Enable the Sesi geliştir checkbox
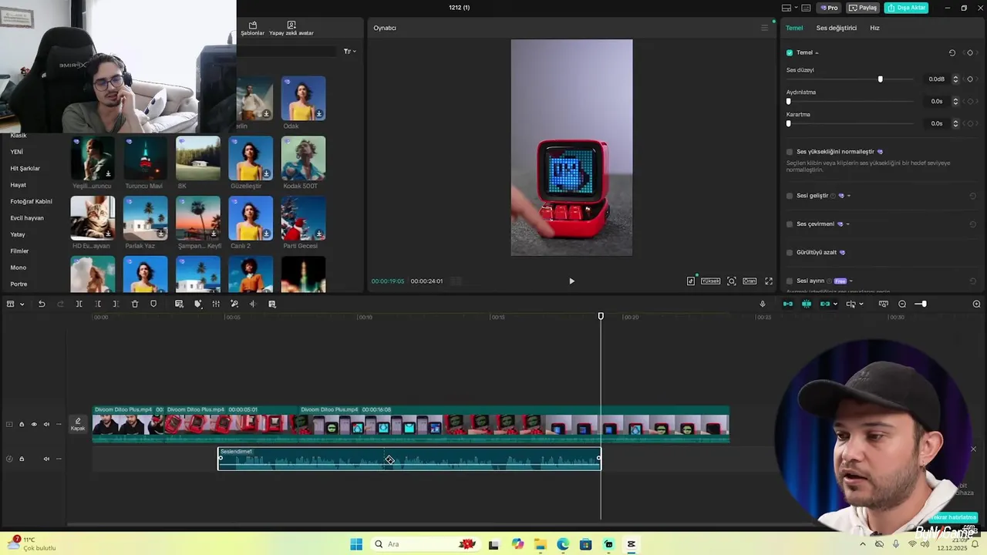Screen dimensions: 987x555 pyautogui.click(x=790, y=196)
